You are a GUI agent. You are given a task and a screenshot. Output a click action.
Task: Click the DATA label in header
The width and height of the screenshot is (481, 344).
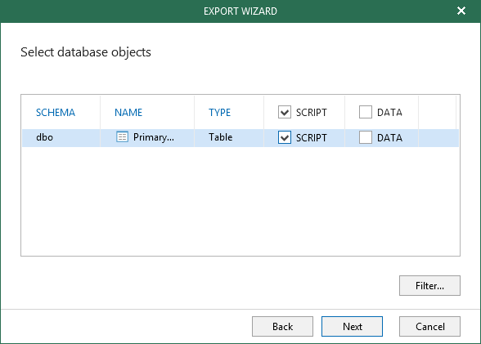389,113
